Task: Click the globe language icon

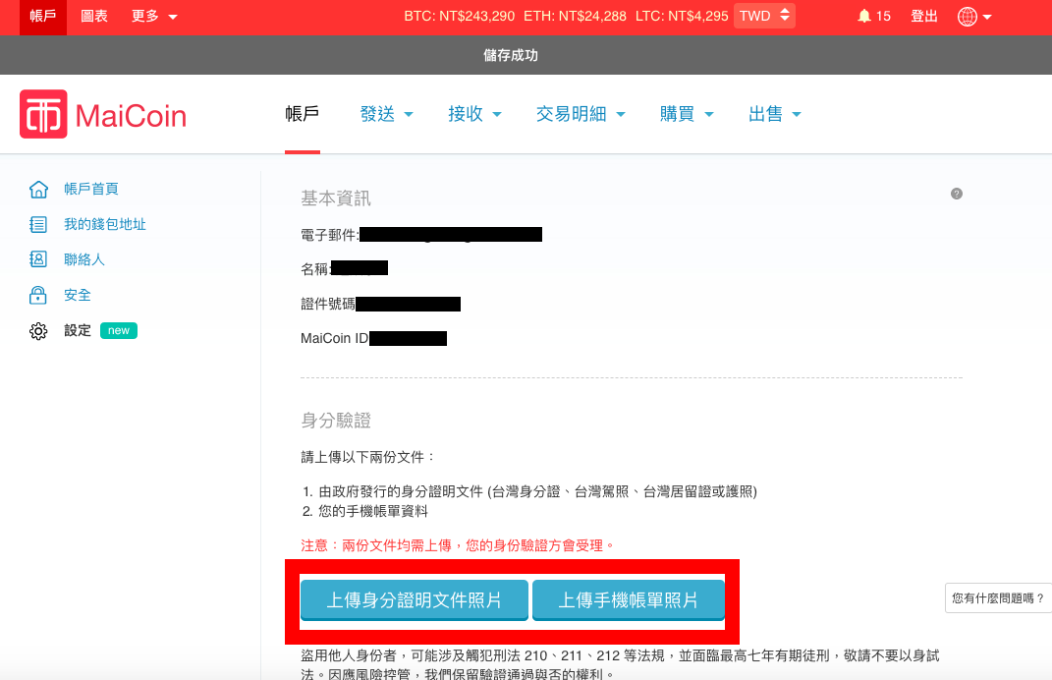Action: point(967,16)
